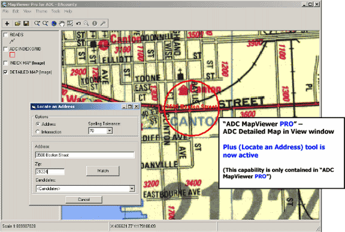Click the Match button
Screen dimensions: 345x232
pyautogui.click(x=103, y=171)
